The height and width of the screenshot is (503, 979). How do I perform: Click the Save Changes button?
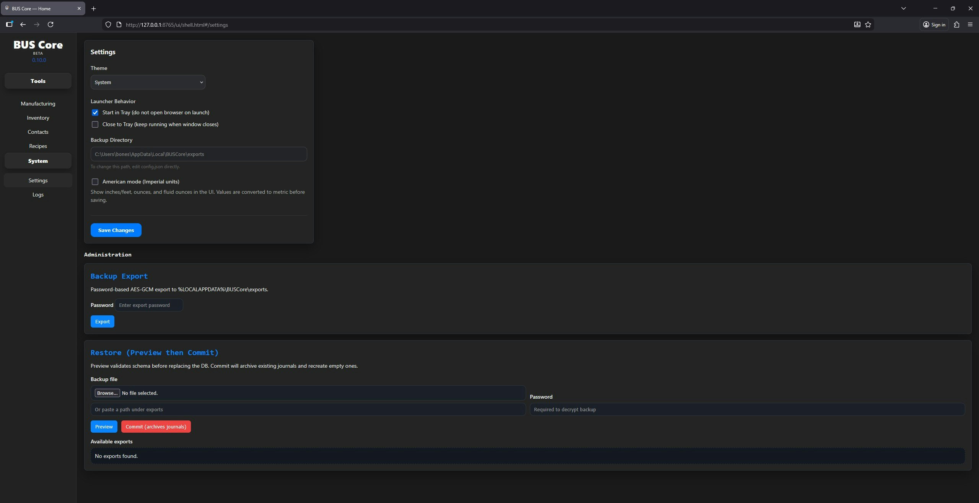click(x=116, y=230)
